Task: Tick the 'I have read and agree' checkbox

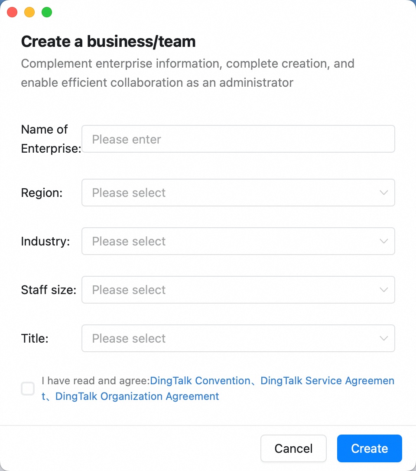Action: (x=28, y=389)
